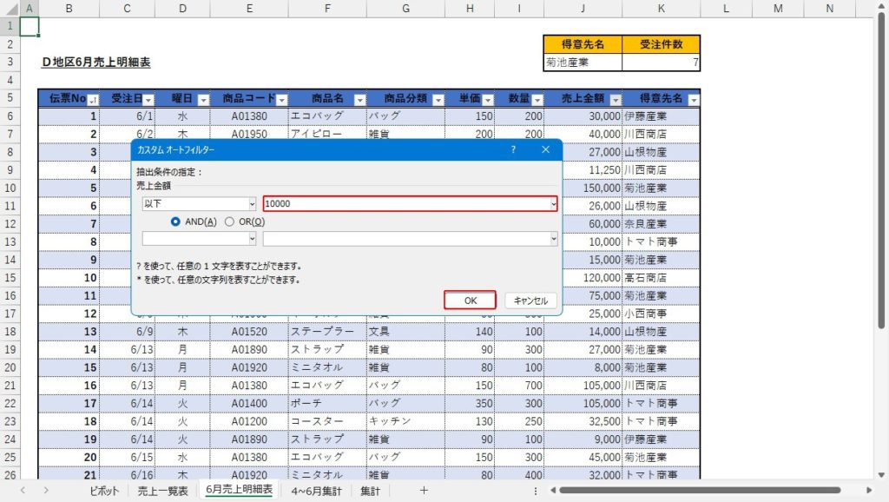889x502 pixels.
Task: Switch to the ピボット sheet tab
Action: (105, 491)
